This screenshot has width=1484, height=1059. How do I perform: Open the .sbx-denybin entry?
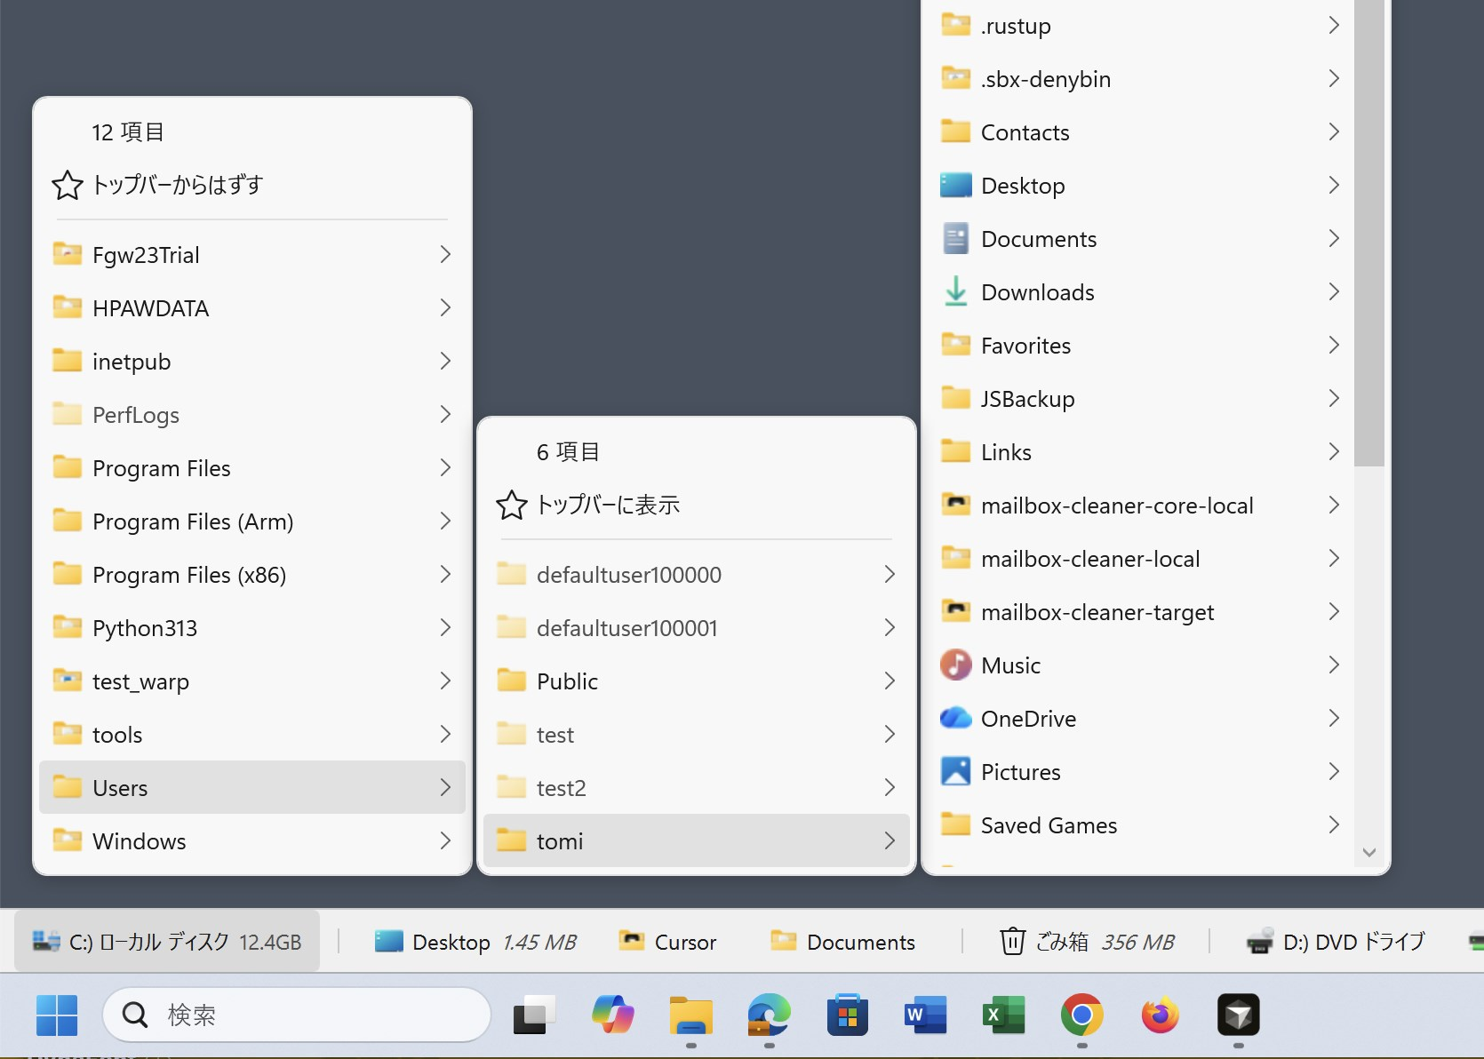[x=1141, y=78]
